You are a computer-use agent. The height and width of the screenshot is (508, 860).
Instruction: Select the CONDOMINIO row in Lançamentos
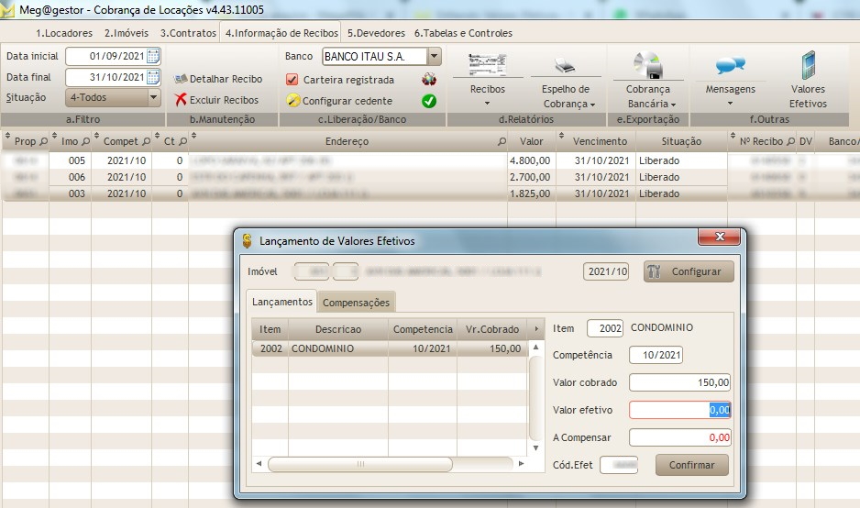388,348
